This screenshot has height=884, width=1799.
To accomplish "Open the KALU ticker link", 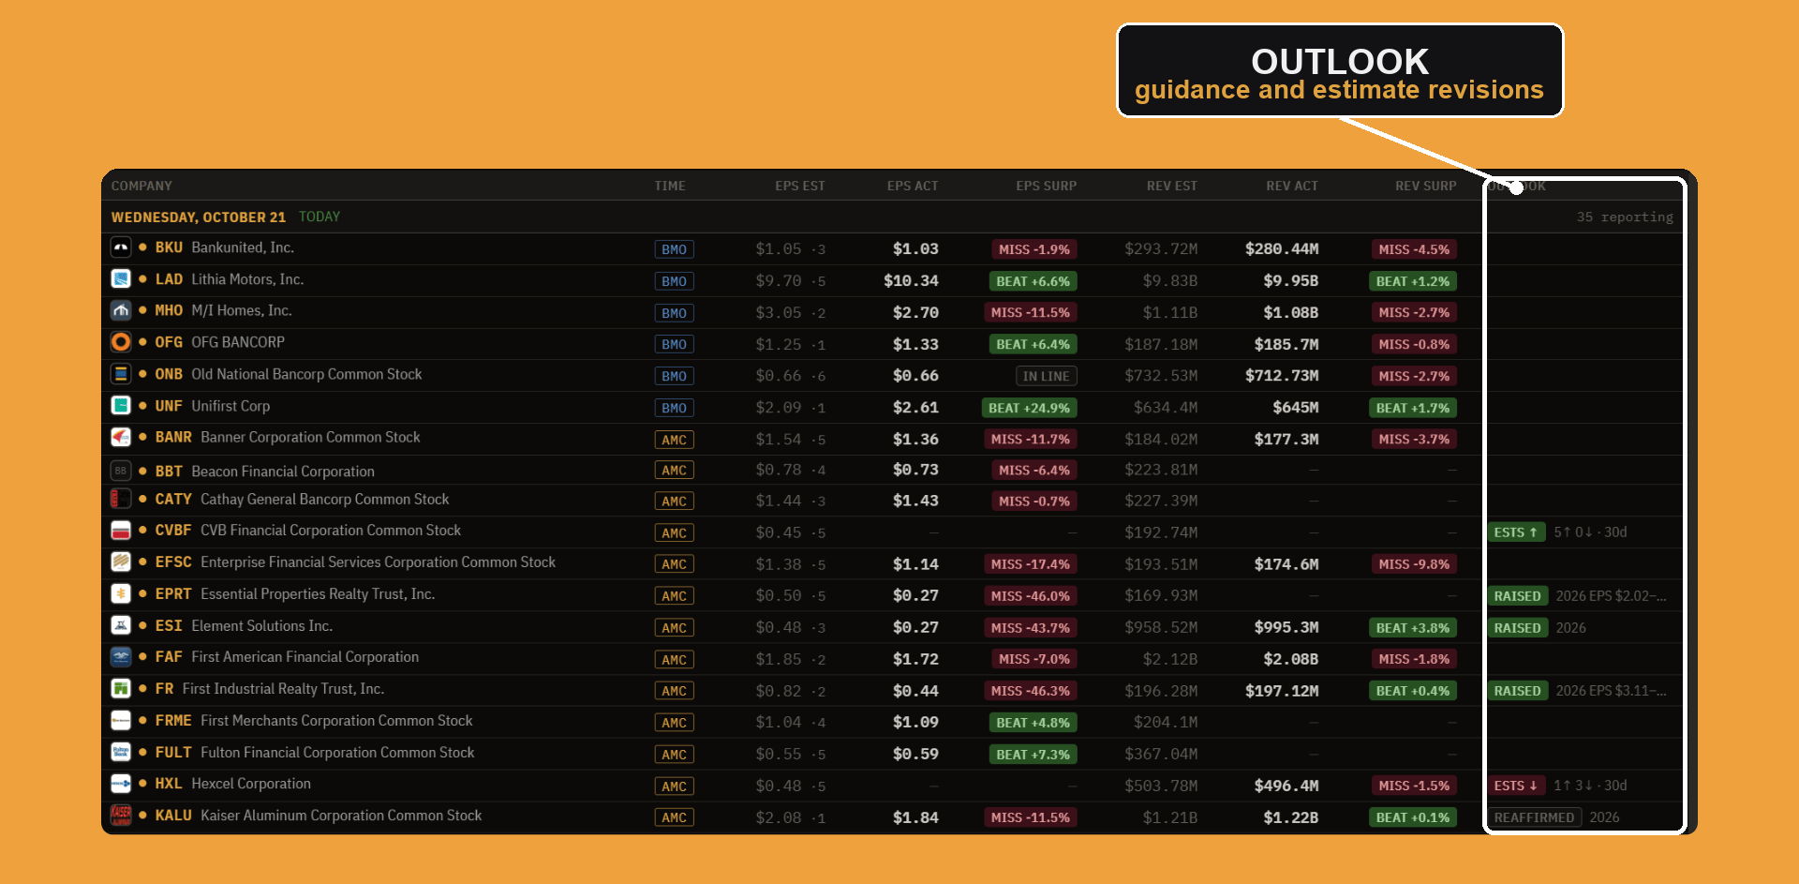I will [173, 816].
